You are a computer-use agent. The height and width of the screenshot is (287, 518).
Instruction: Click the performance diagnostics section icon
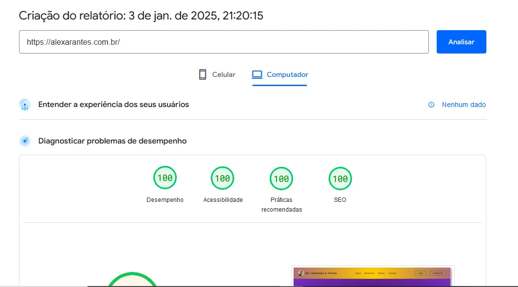click(x=25, y=141)
